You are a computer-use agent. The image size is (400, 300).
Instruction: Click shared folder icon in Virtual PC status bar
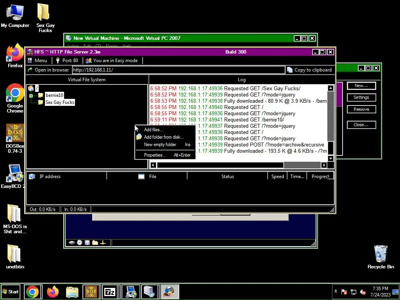click(x=95, y=243)
